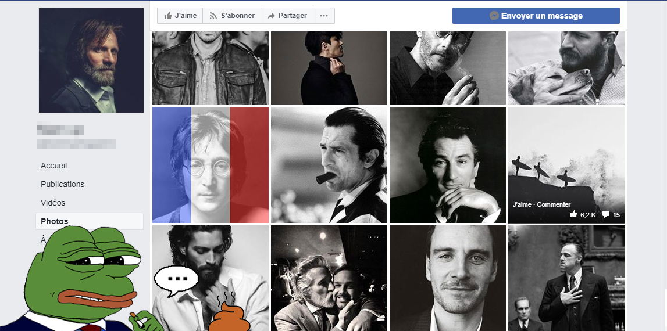This screenshot has height=331, width=667.
Task: Click J'aime link on the surfers photo
Action: pyautogui.click(x=523, y=204)
